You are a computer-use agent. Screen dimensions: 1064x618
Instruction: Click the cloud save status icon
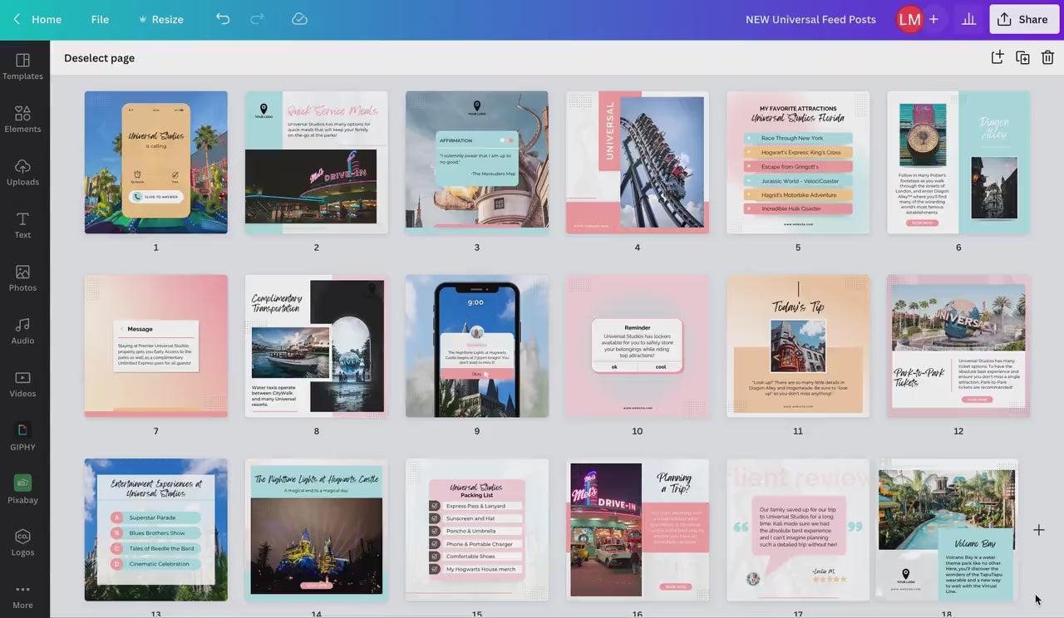click(x=300, y=19)
